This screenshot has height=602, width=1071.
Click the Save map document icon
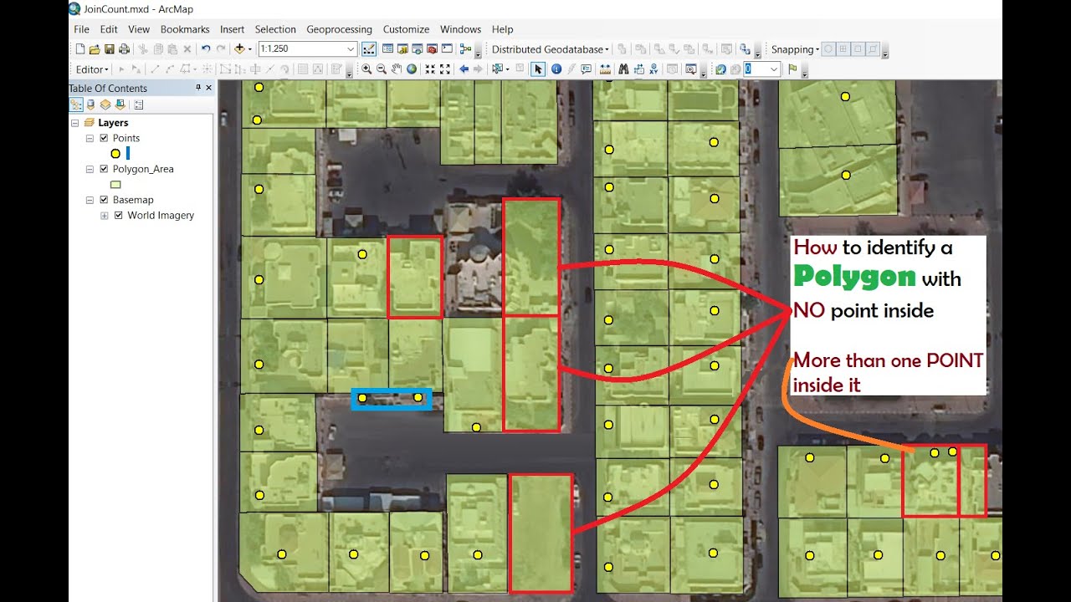tap(109, 49)
